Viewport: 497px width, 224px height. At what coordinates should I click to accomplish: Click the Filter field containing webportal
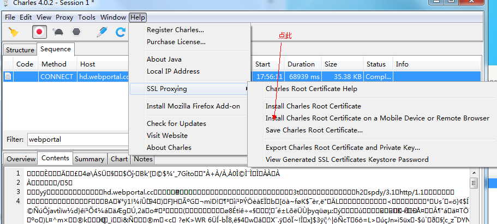(x=78, y=140)
